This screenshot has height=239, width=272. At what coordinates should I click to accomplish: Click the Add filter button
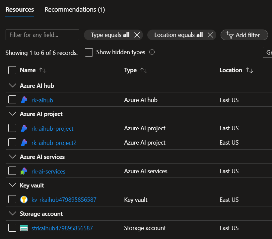[244, 35]
